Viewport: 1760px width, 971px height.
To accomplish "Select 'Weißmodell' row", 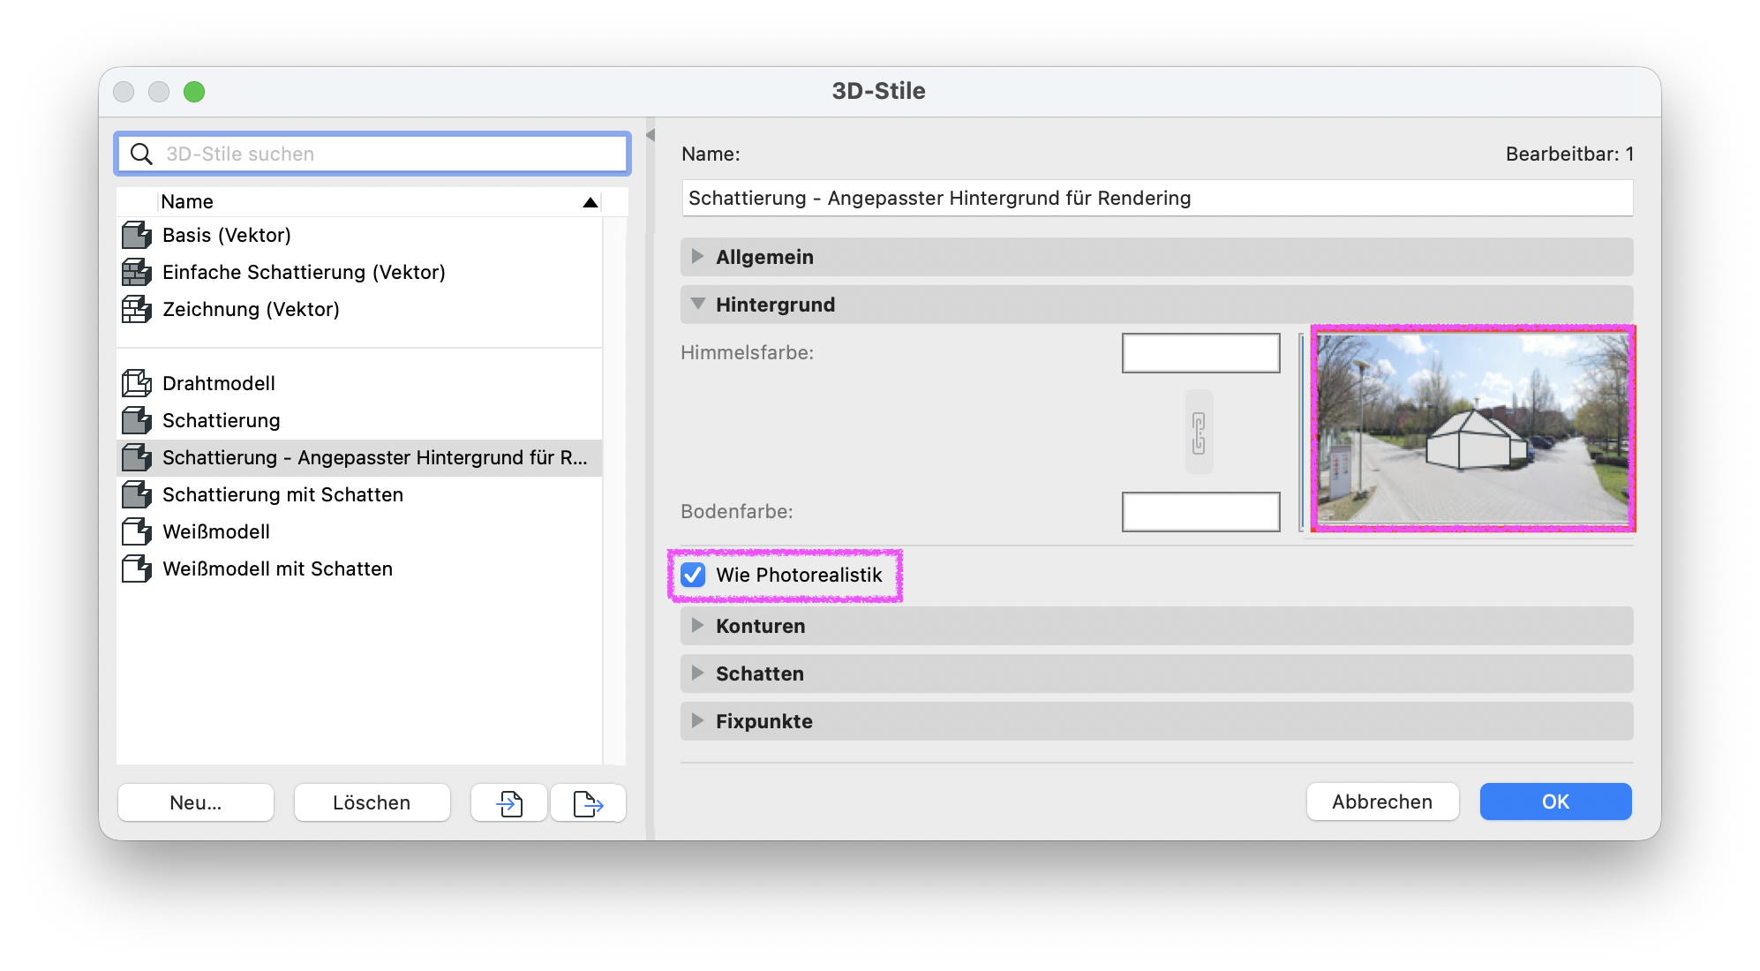I will pyautogui.click(x=359, y=532).
